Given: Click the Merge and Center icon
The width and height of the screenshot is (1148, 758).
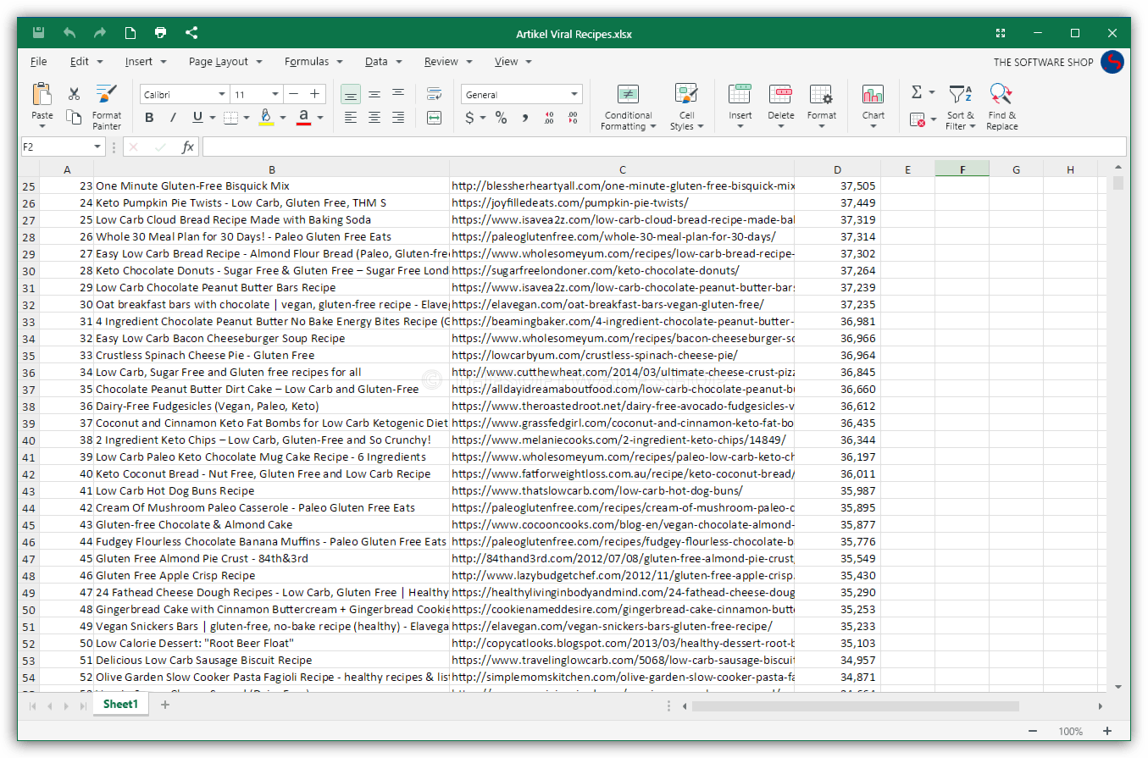Looking at the screenshot, I should coord(435,119).
